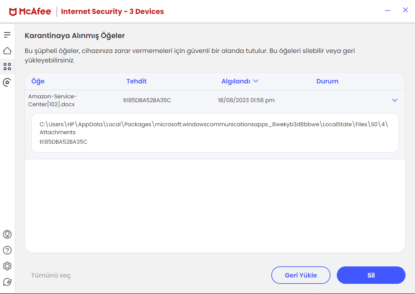415x294 pixels.
Task: Open the hamburger menu in the sidebar
Action: 7,35
